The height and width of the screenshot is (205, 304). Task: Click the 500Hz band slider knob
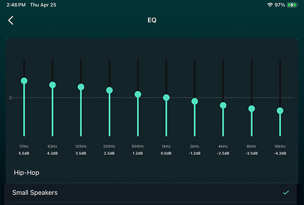(x=138, y=94)
